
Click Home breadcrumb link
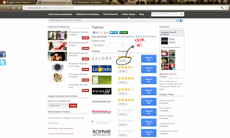[70, 20]
